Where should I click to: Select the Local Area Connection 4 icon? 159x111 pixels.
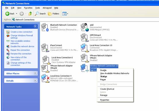[x=45, y=78]
